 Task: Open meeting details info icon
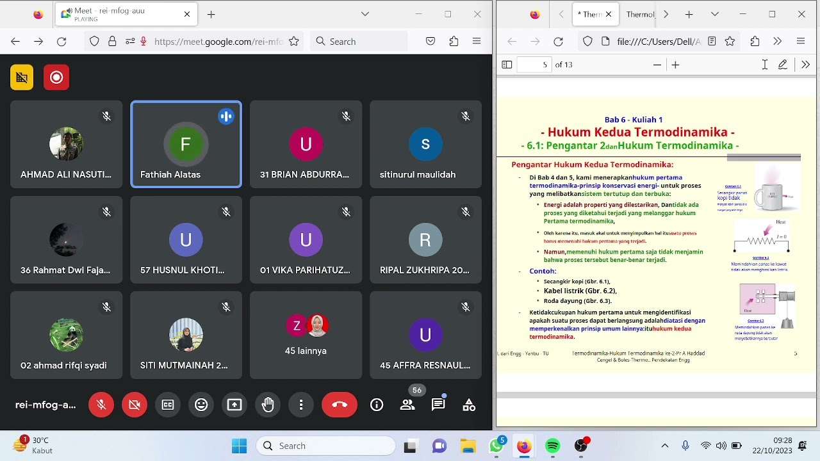377,405
